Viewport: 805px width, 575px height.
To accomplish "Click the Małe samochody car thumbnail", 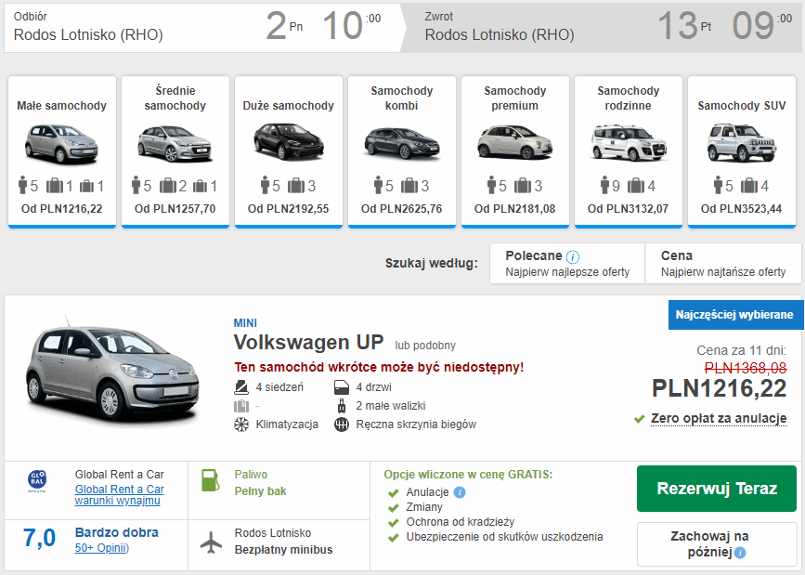I will (x=61, y=143).
